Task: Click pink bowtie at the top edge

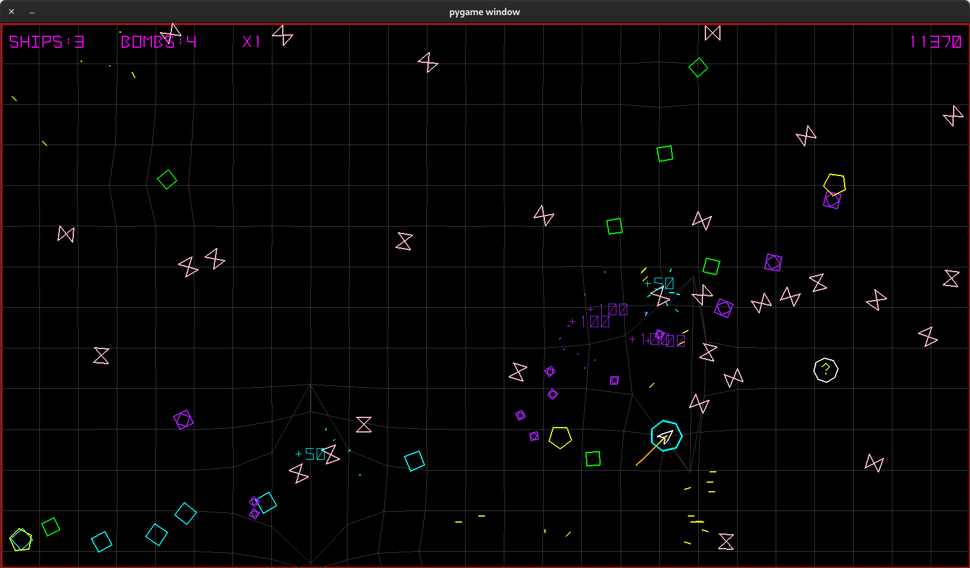Action: coord(713,33)
